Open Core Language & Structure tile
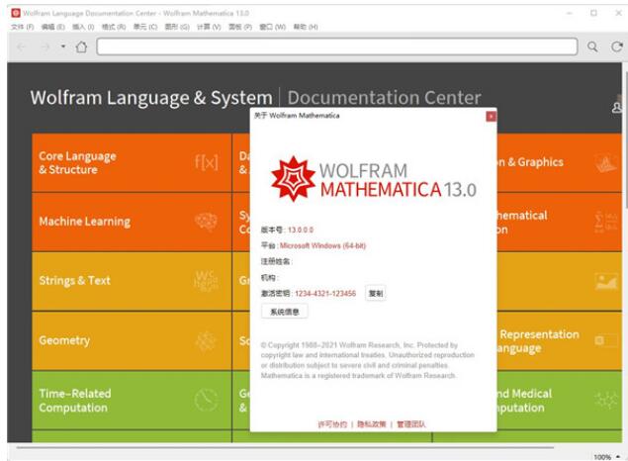The width and height of the screenshot is (628, 461). coord(132,162)
